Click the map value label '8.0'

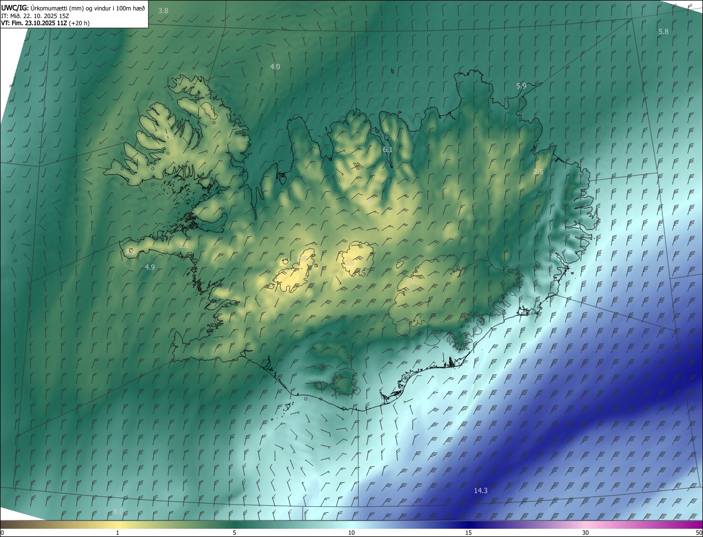[118, 511]
